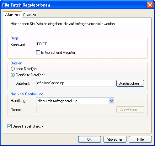Open help with the Hilfe button
The height and width of the screenshot is (146, 155).
(x=140, y=139)
